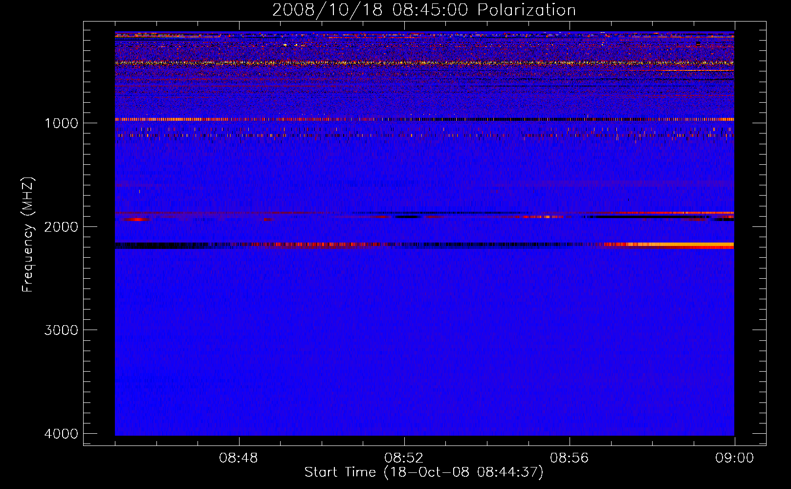Click the 'Frequency (MHZ)' axis title

(x=28, y=234)
